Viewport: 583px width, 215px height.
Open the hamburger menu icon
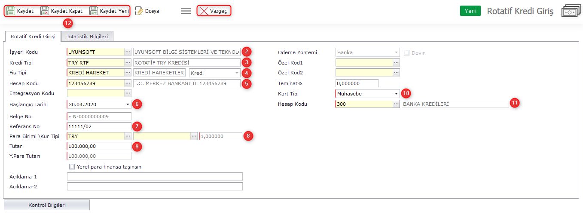(186, 11)
